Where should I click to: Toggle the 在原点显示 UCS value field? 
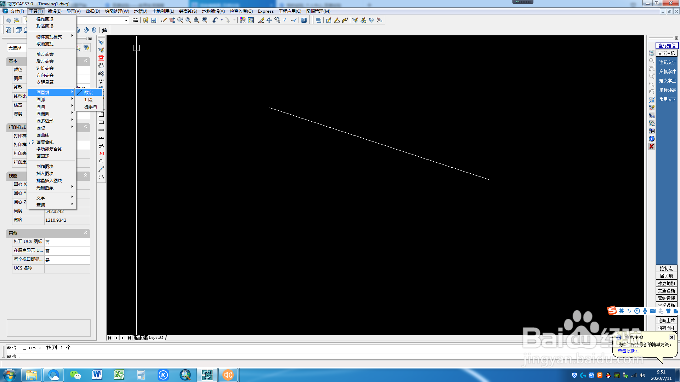click(67, 251)
